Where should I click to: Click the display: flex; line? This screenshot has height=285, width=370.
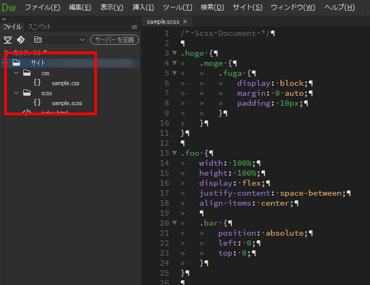tap(232, 183)
